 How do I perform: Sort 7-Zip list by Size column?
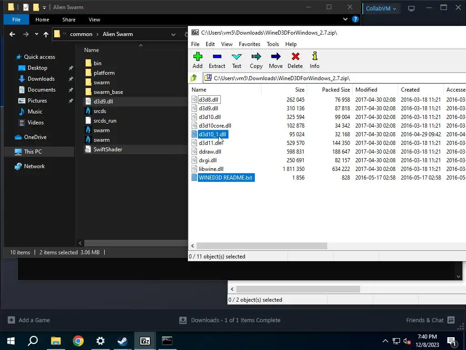click(284, 90)
